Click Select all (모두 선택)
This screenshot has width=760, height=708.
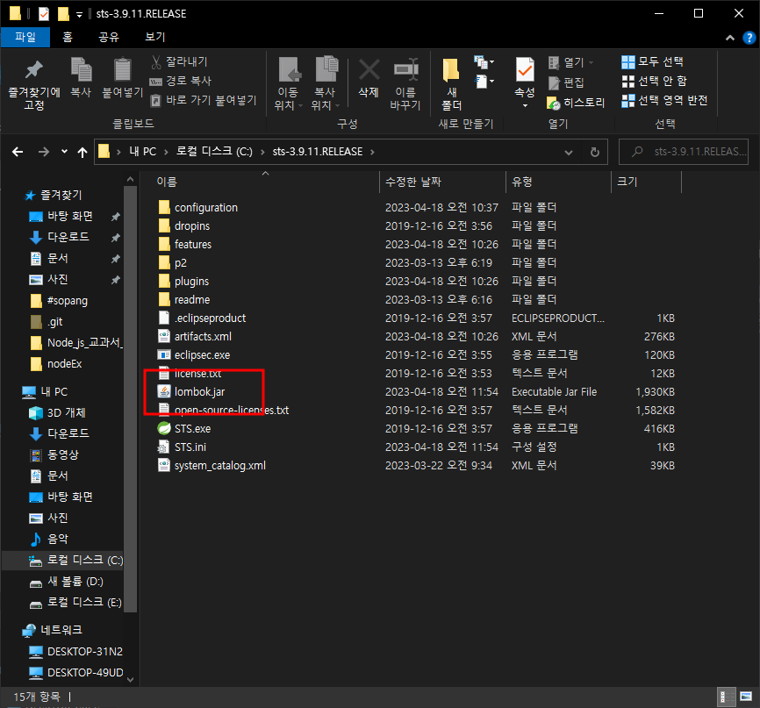652,61
